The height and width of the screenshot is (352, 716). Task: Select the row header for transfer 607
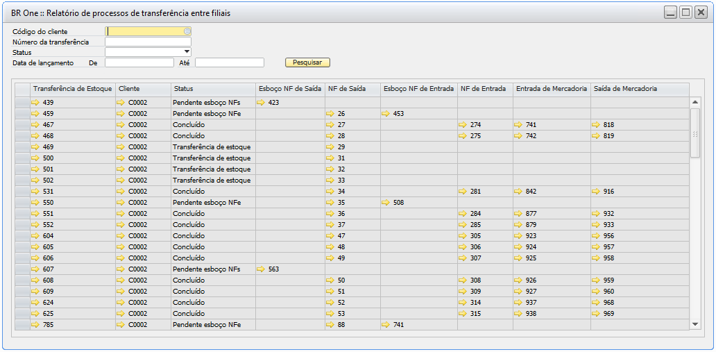[x=22, y=269]
